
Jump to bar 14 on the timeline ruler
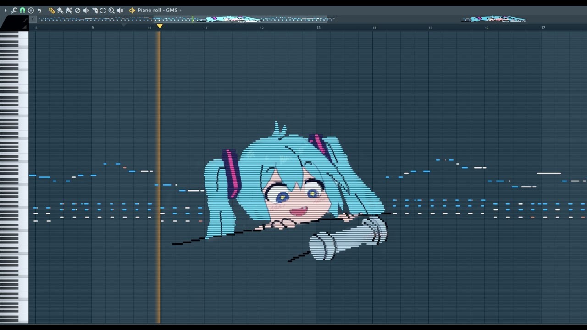tap(374, 28)
